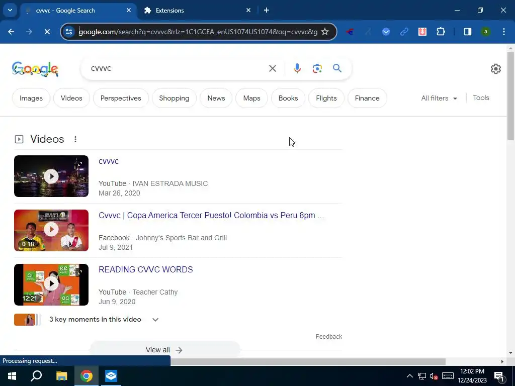Filter results by Images
515x386 pixels.
[x=31, y=98]
